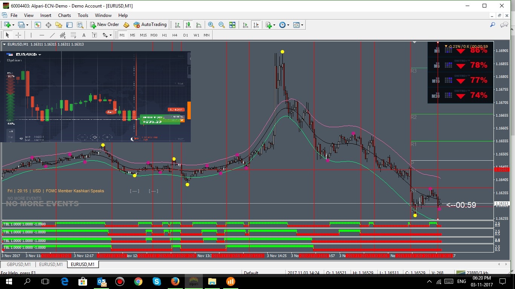Click the New Order button
Screen dimensions: 515x289
104,25
